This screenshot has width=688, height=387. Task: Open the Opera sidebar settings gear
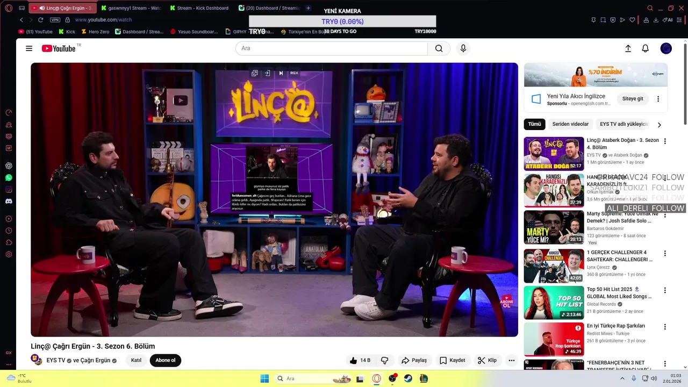point(9,254)
